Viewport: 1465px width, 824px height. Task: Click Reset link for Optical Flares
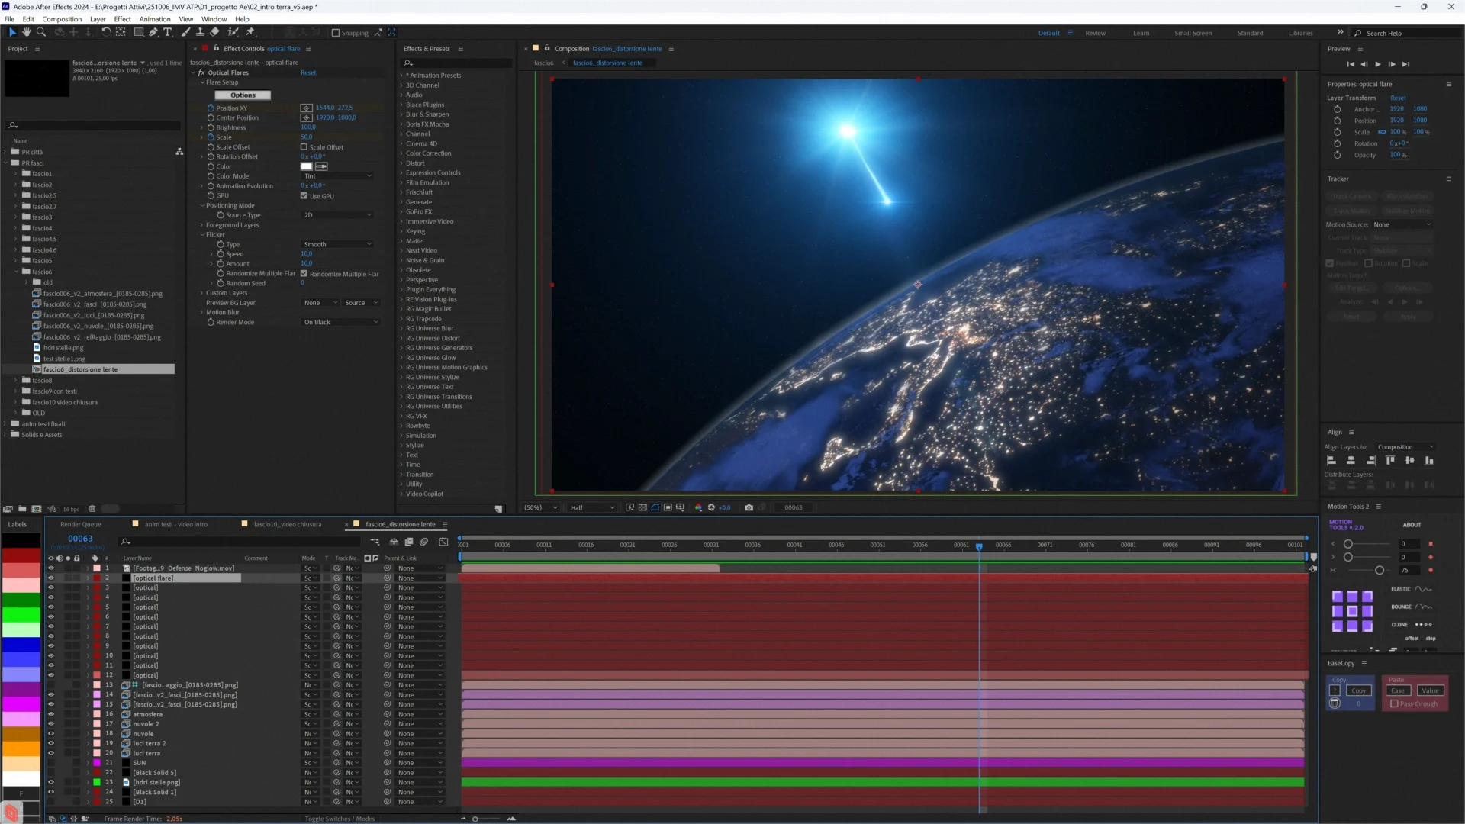308,72
